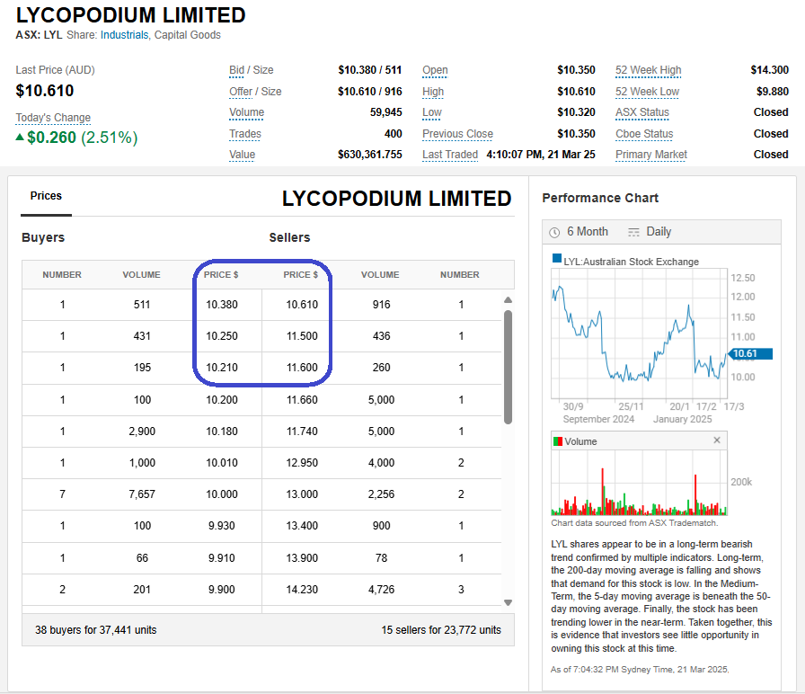Click the sell volume 916 cell

(382, 305)
